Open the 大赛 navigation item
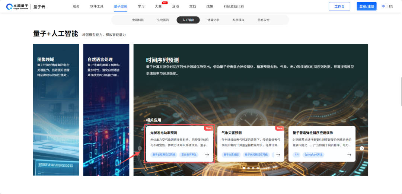The image size is (402, 194). (x=158, y=6)
